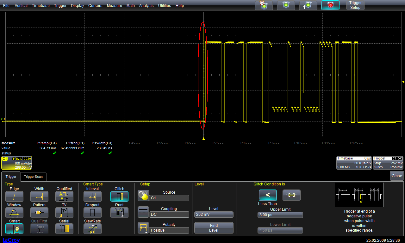Click the Upper Limit 3.00 µs field
The height and width of the screenshot is (243, 405).
280,215
